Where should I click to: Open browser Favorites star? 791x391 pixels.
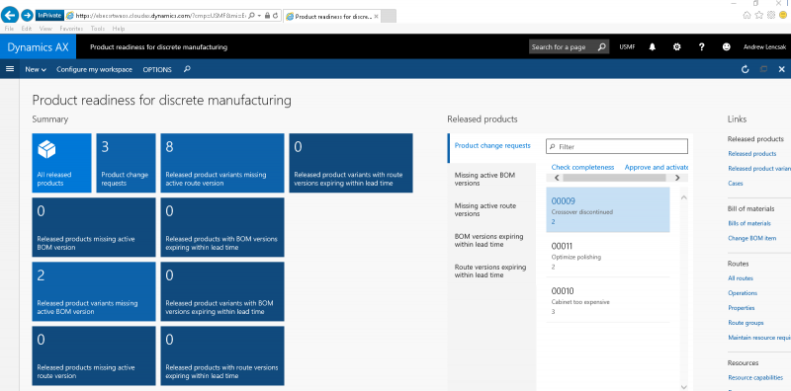point(759,15)
